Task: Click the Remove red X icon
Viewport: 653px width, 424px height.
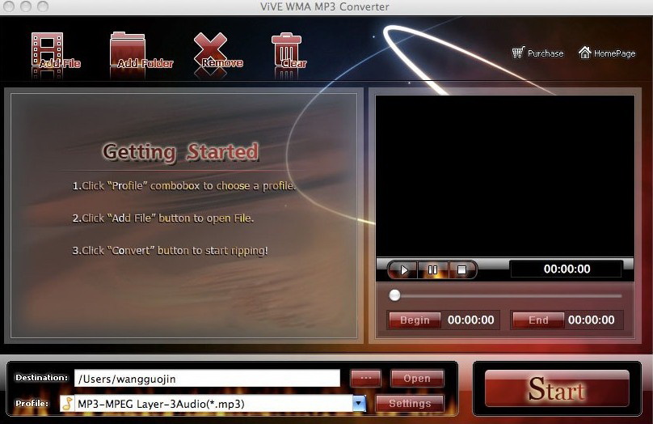Action: (x=210, y=50)
